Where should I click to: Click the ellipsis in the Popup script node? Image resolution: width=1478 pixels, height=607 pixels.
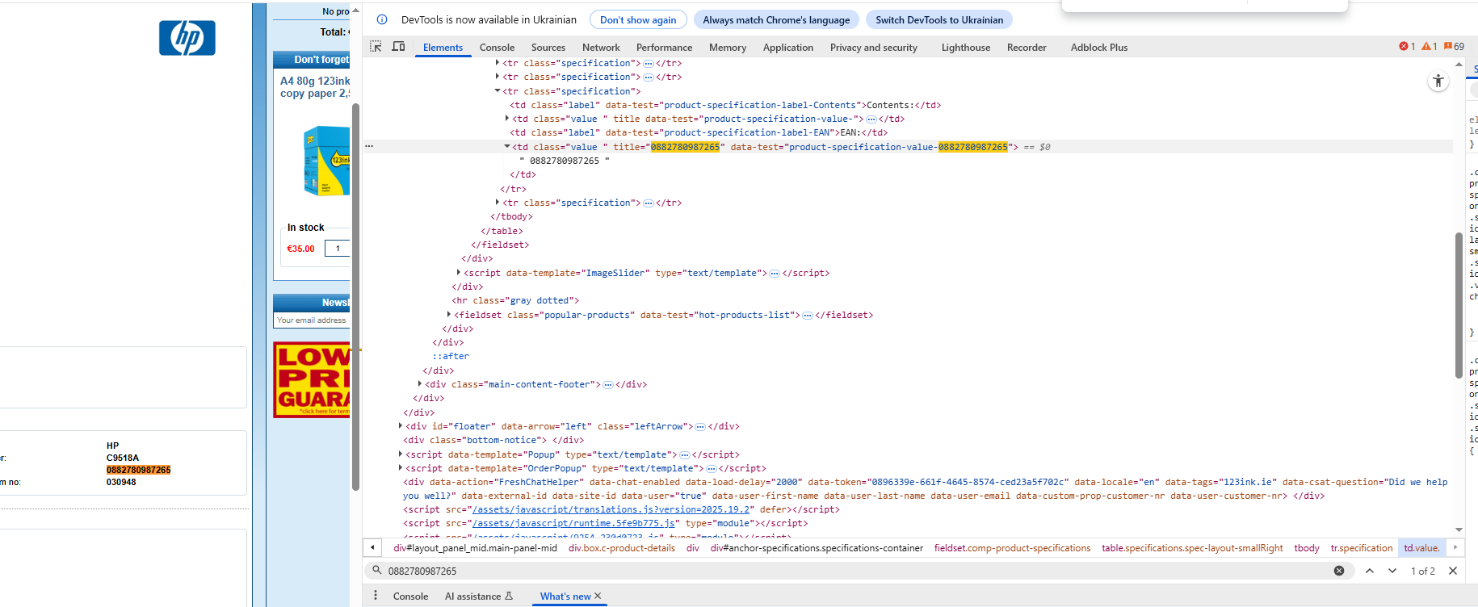click(x=685, y=455)
